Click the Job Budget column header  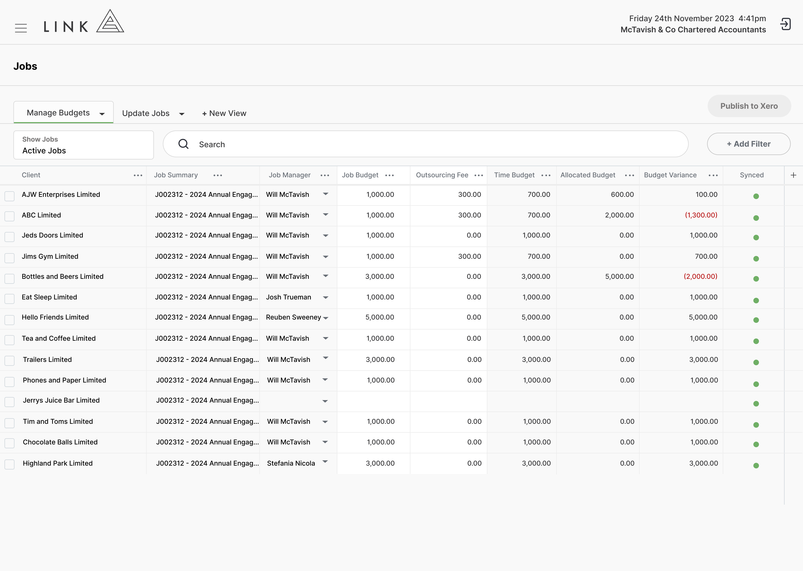point(360,175)
